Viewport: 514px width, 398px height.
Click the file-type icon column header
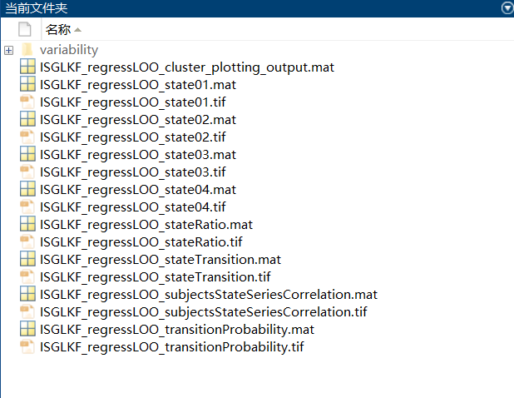(x=25, y=29)
